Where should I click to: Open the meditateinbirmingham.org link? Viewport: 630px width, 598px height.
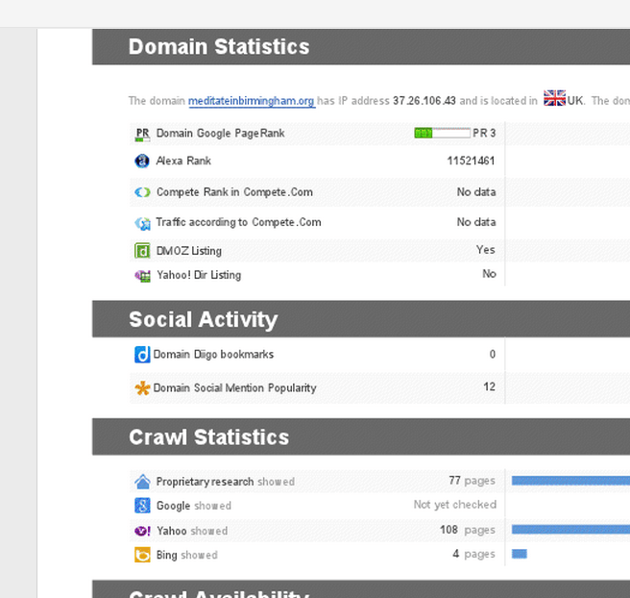(x=252, y=101)
